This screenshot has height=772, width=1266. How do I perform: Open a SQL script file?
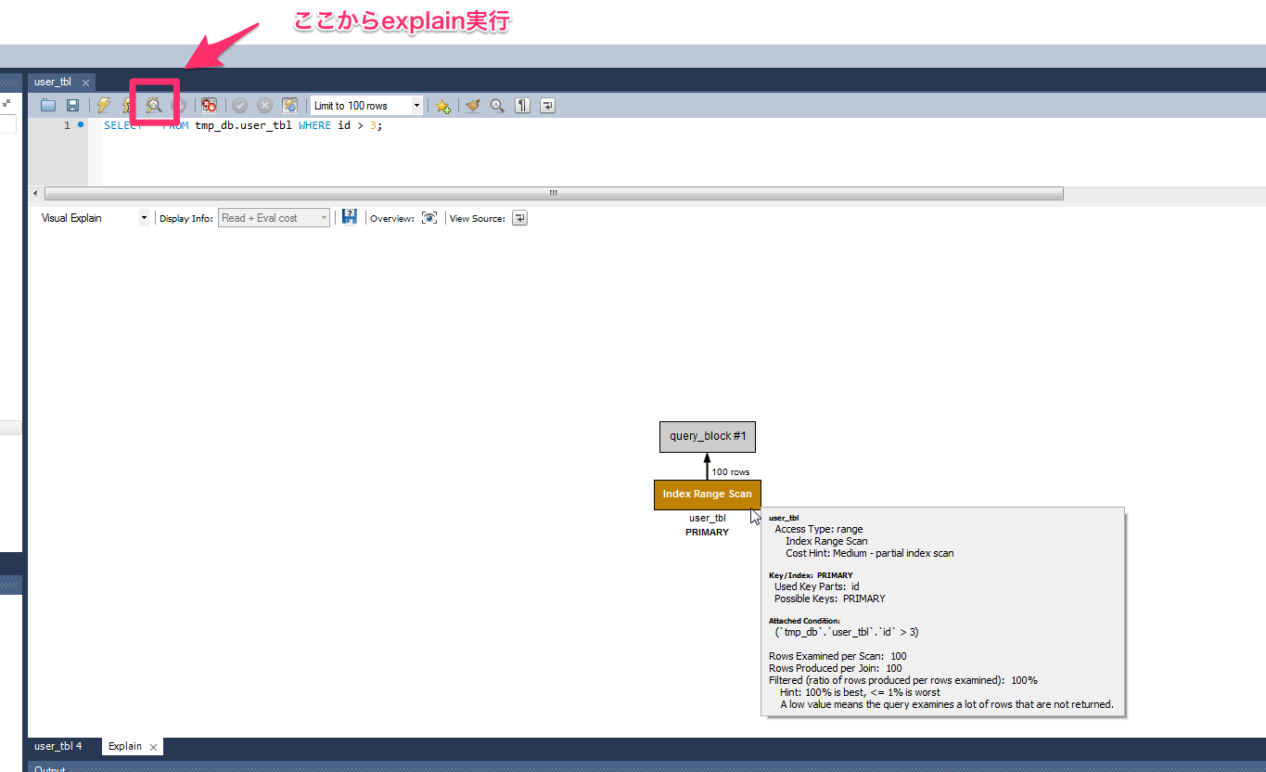click(x=47, y=104)
